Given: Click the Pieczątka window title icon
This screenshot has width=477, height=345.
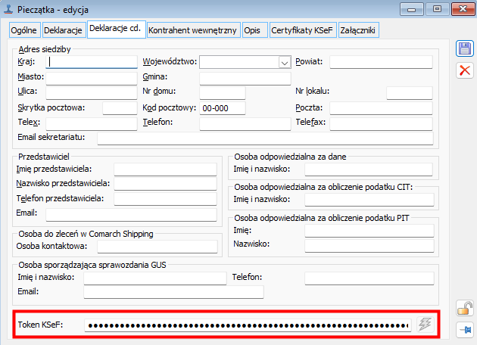Looking at the screenshot, I should pos(10,9).
